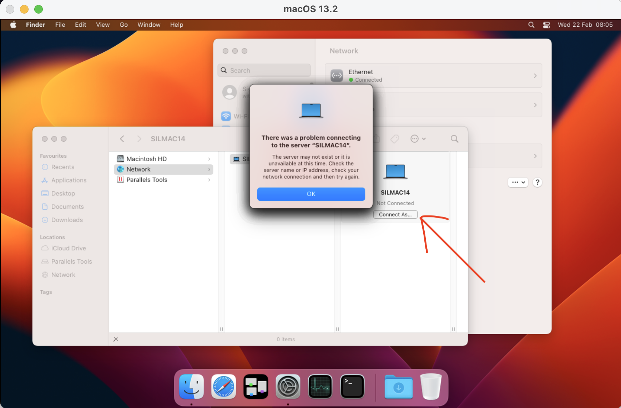
Task: Click OK in the connection error dialog
Action: 311,194
